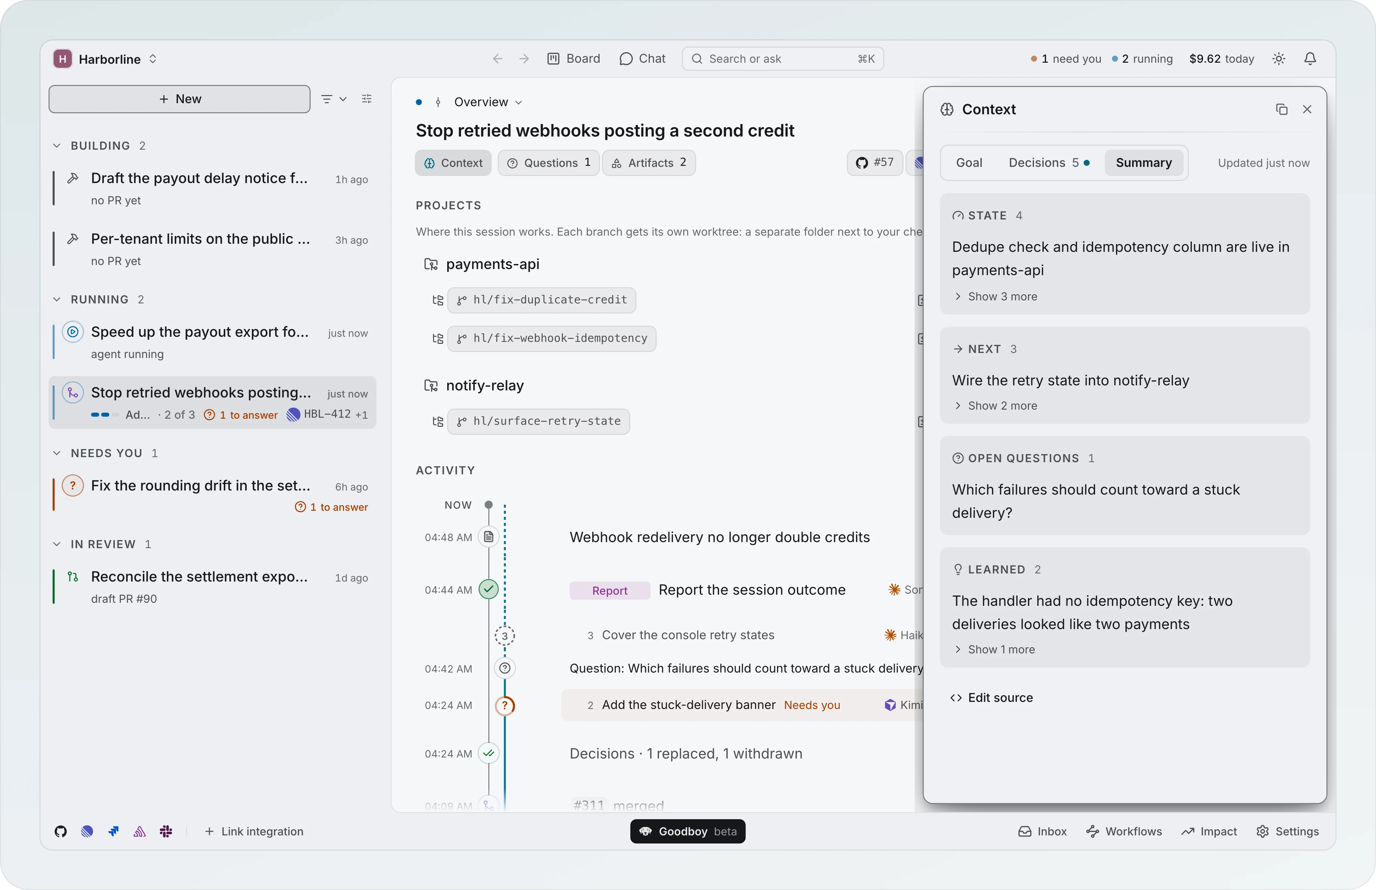This screenshot has height=890, width=1376.
Task: Click Link integration
Action: 254,831
